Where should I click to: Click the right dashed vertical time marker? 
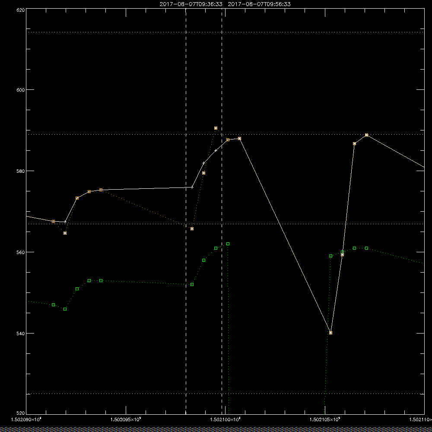222,211
